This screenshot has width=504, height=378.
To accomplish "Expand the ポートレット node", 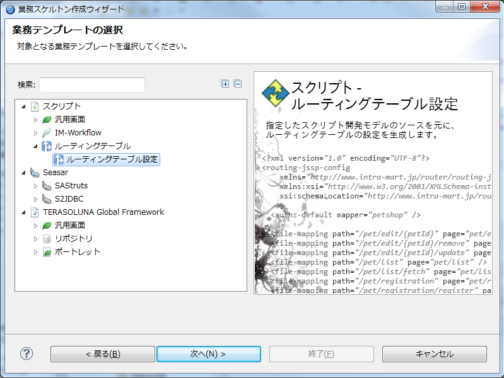I will [36, 252].
